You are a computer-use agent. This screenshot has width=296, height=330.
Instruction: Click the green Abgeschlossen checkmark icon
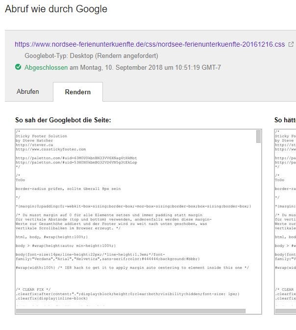(x=18, y=67)
